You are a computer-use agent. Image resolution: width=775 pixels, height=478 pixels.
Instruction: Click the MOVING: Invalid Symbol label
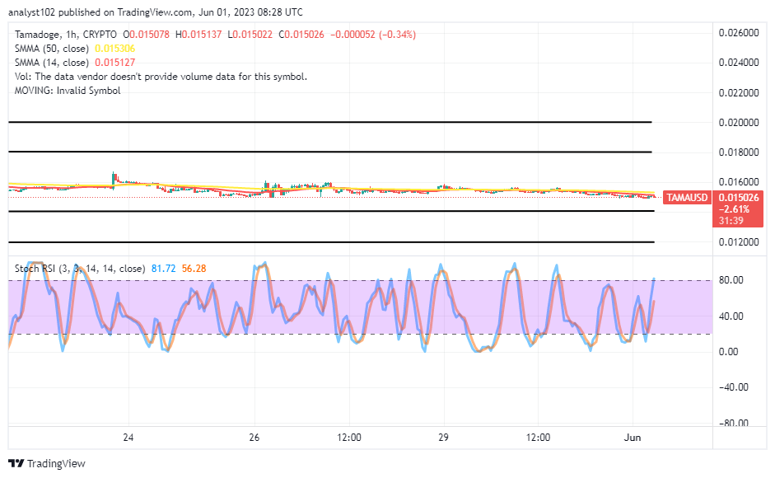(68, 91)
